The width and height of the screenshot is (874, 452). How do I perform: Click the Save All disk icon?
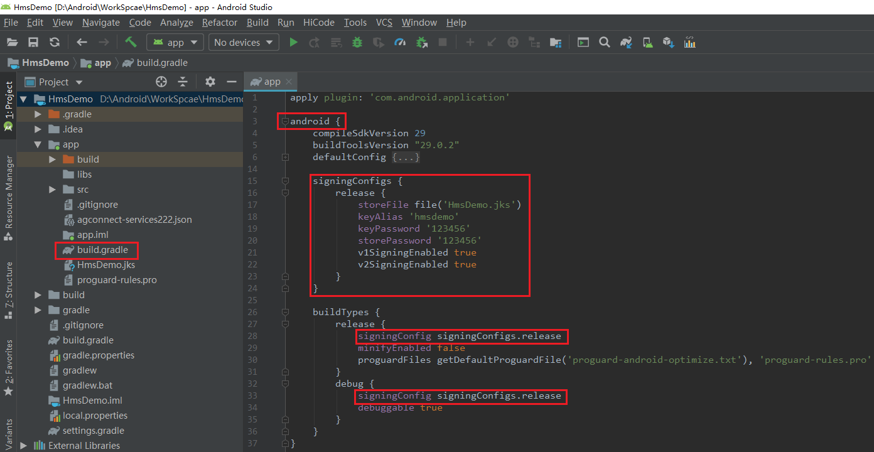click(x=33, y=42)
